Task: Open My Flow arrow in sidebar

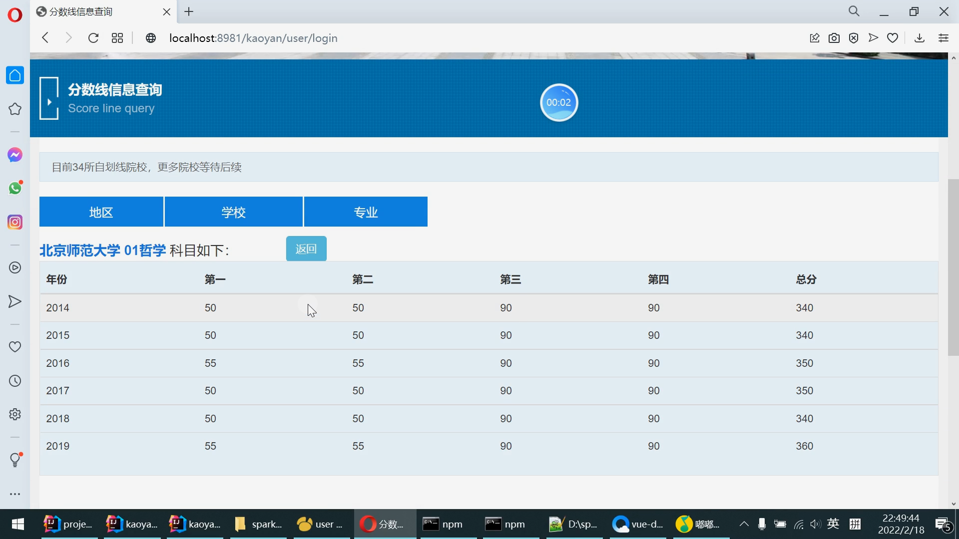Action: tap(15, 301)
